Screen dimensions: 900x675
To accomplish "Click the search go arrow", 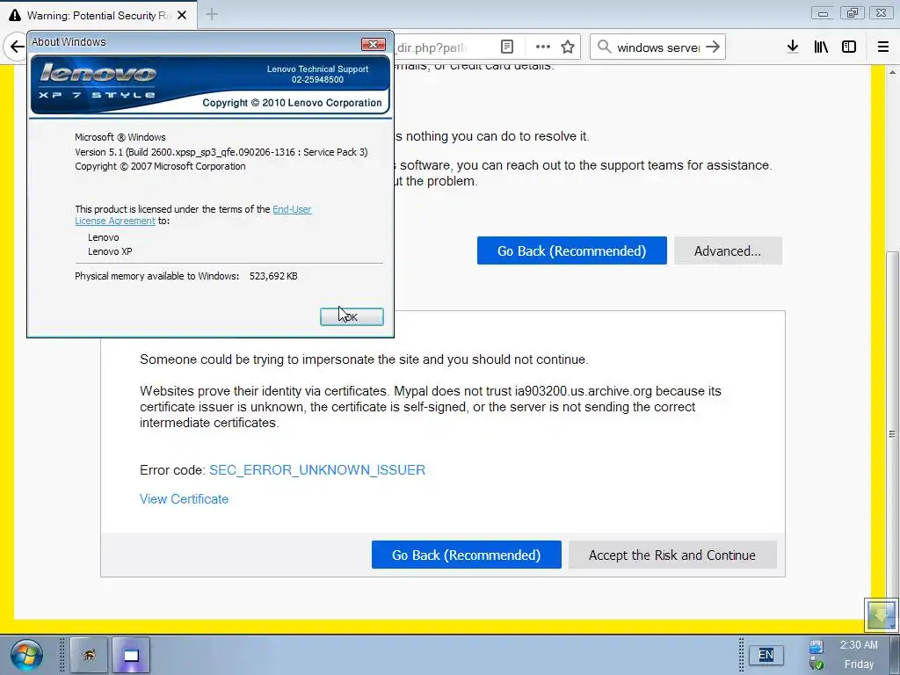I will [713, 47].
